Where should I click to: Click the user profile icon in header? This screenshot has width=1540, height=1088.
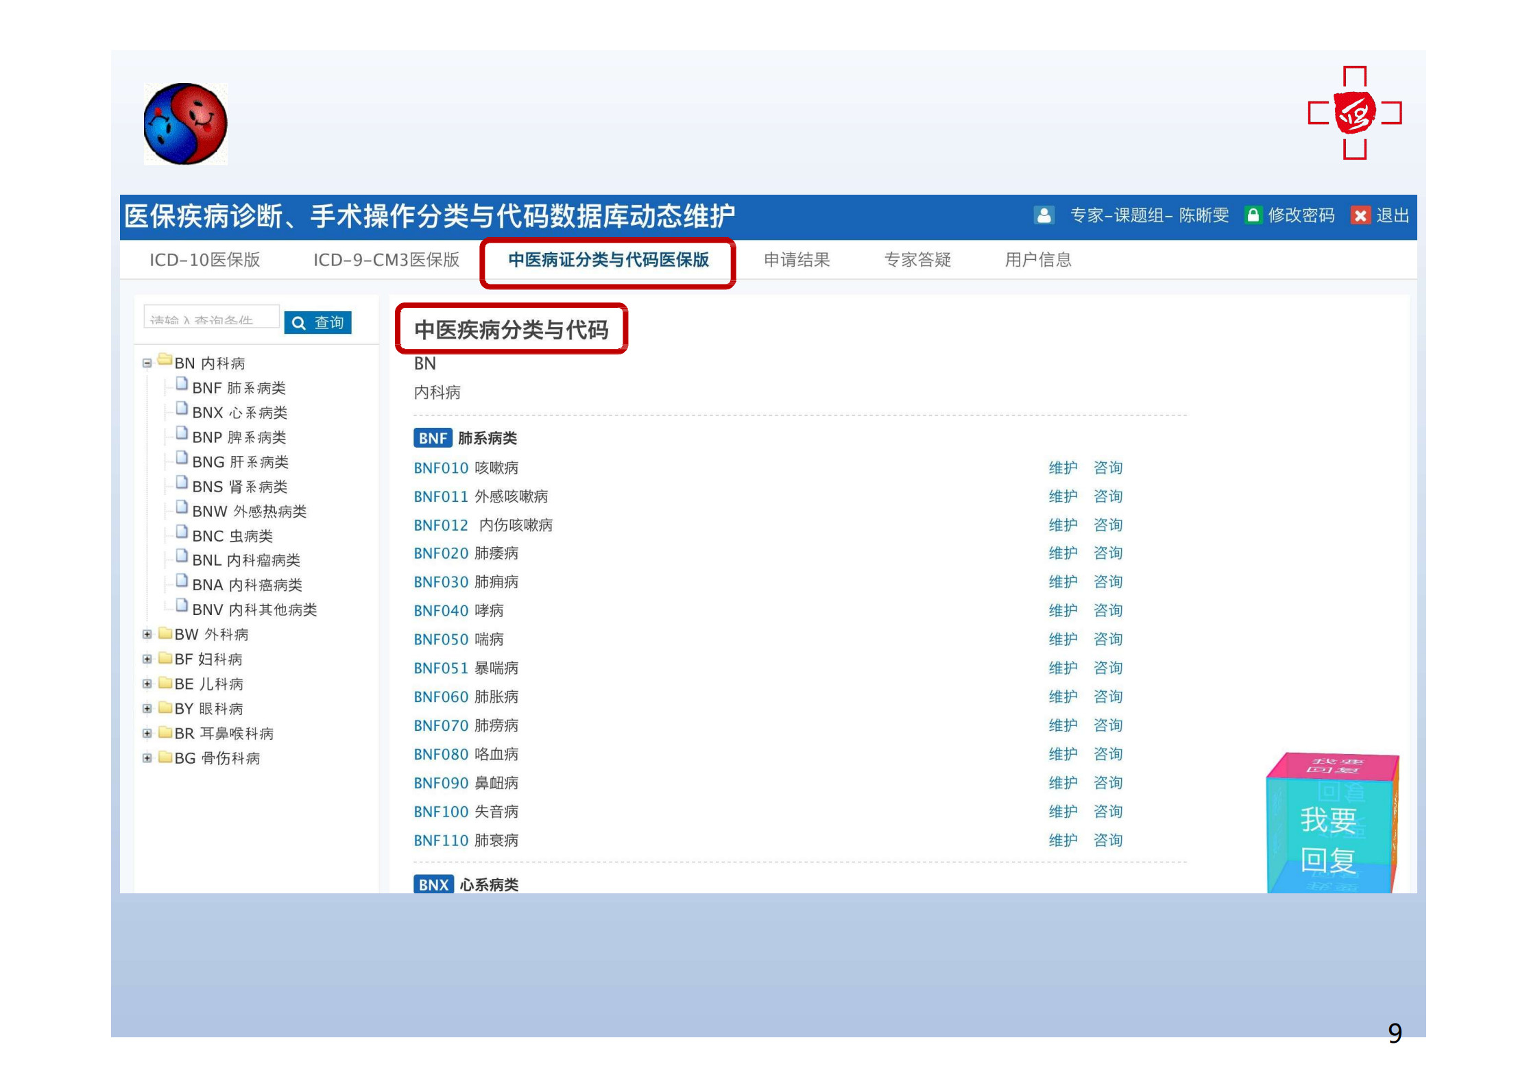[x=1044, y=215]
